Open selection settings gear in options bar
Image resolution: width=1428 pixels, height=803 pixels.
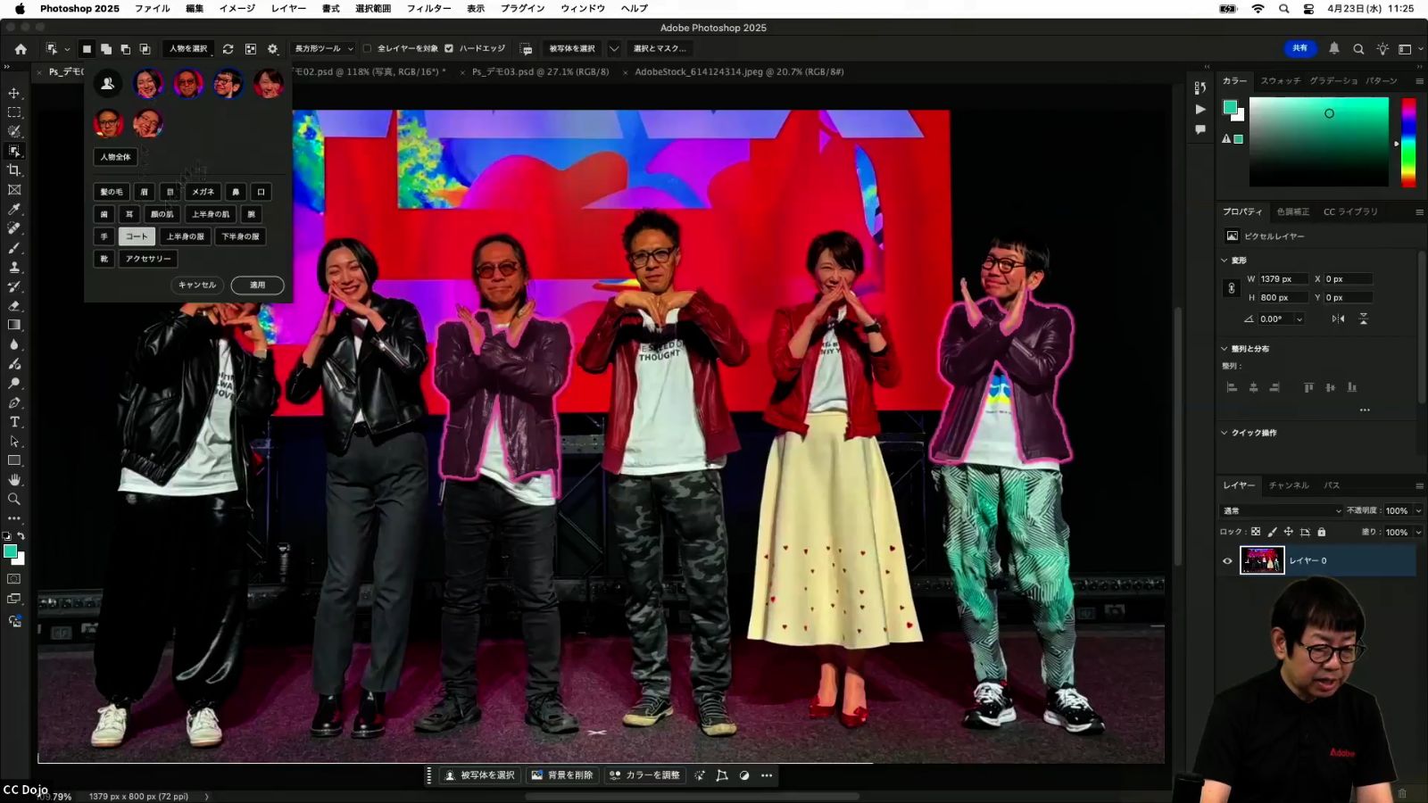point(273,49)
